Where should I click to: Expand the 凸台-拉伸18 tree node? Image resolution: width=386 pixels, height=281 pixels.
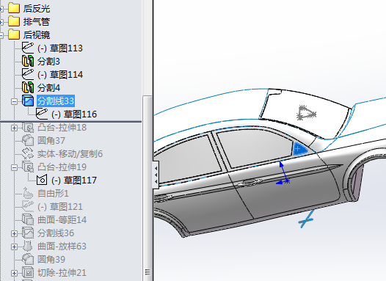14,128
